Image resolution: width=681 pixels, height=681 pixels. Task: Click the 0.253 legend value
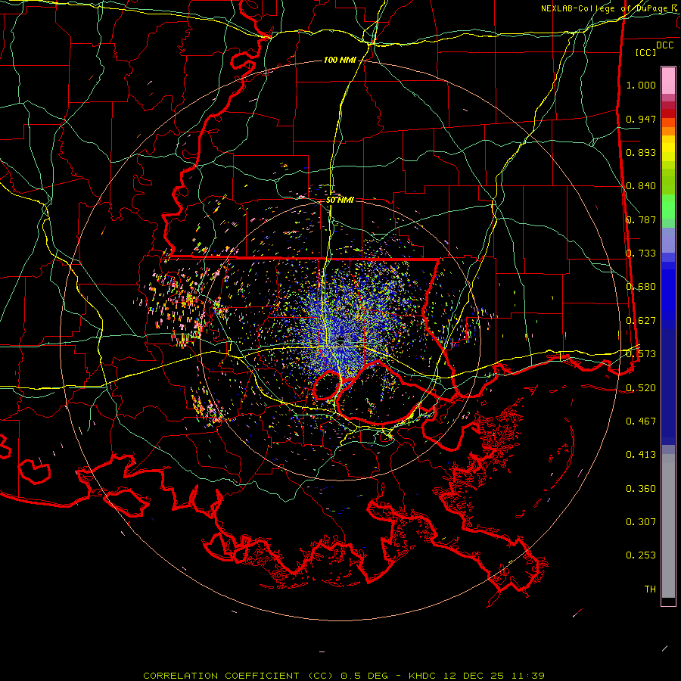point(641,555)
